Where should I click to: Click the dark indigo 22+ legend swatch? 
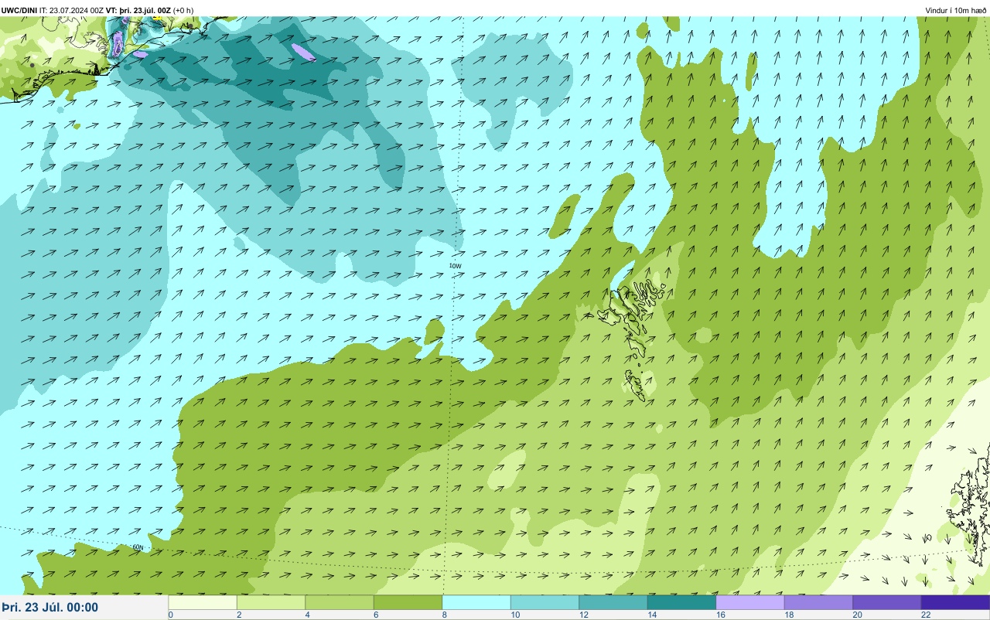955,602
